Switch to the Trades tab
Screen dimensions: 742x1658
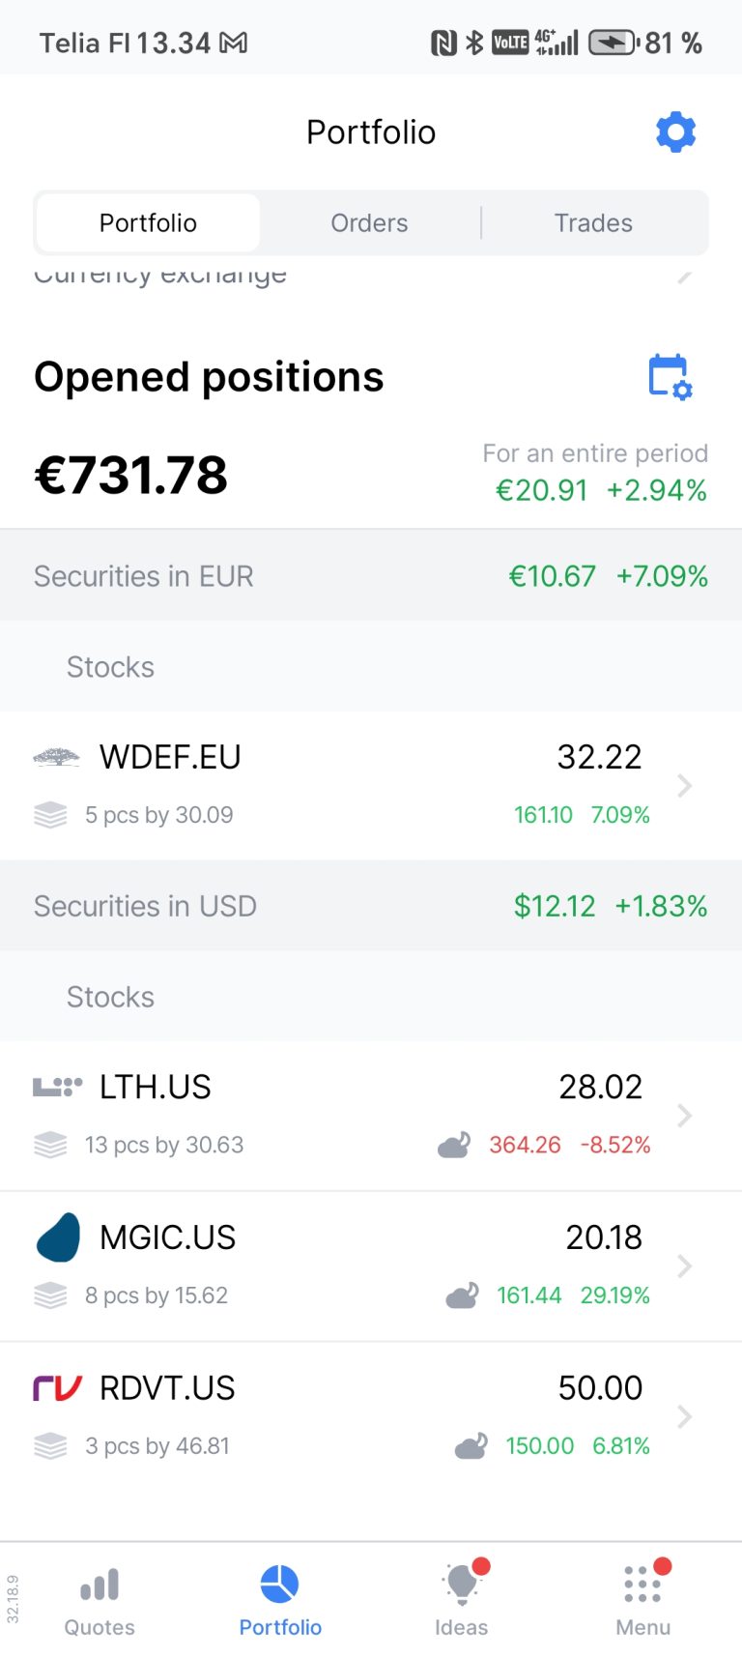593,223
